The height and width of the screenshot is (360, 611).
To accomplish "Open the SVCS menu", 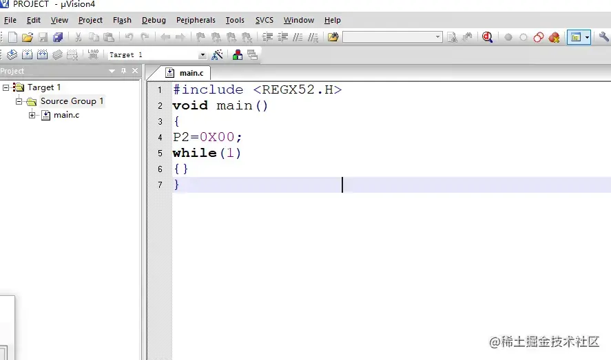I will click(265, 20).
